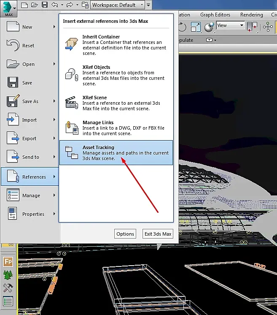Viewport: 277px width, 315px height.
Task: Select Asset Tracking from References submenu
Action: click(x=116, y=153)
